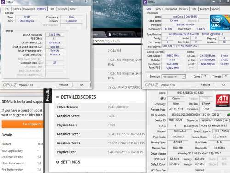Click the 79 GB Maxtor drive entry
Screen dimensions: 230x173
click(124, 87)
